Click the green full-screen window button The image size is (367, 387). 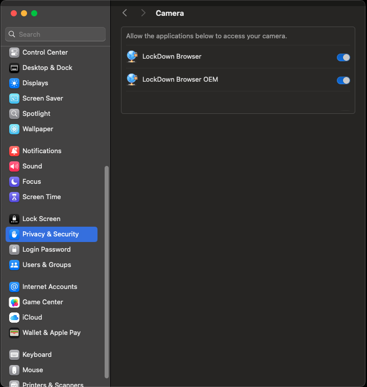[x=34, y=13]
